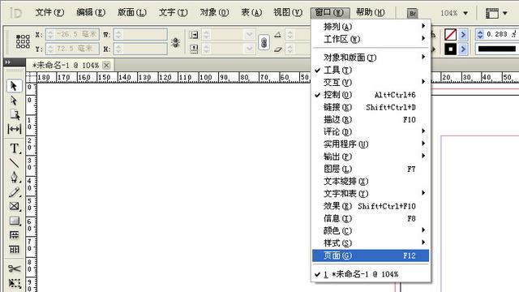519x292 pixels.
Task: Click the constrain width and height link icon
Action: pos(175,42)
